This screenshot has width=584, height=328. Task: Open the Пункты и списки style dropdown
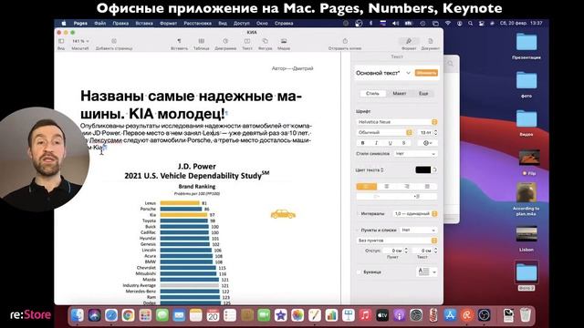(418, 231)
